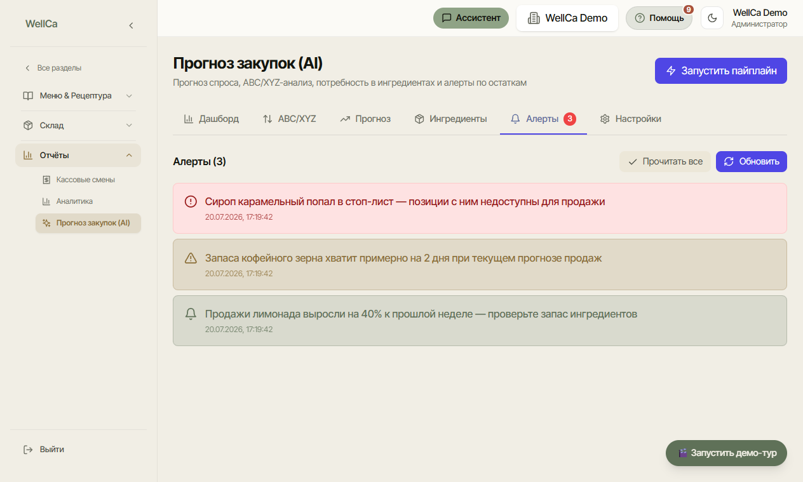This screenshot has width=803, height=482.
Task: Open the Сироп карамельный stop-list alert
Action: [x=480, y=208]
